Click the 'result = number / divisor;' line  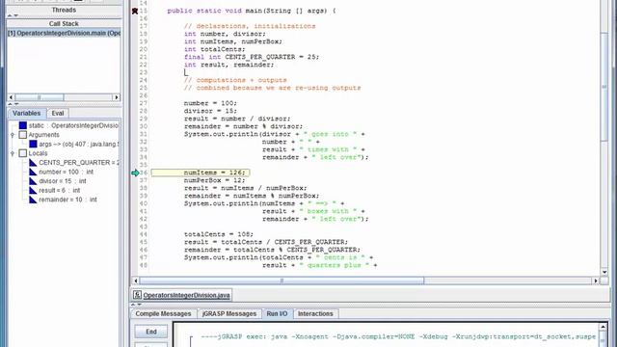[237, 119]
